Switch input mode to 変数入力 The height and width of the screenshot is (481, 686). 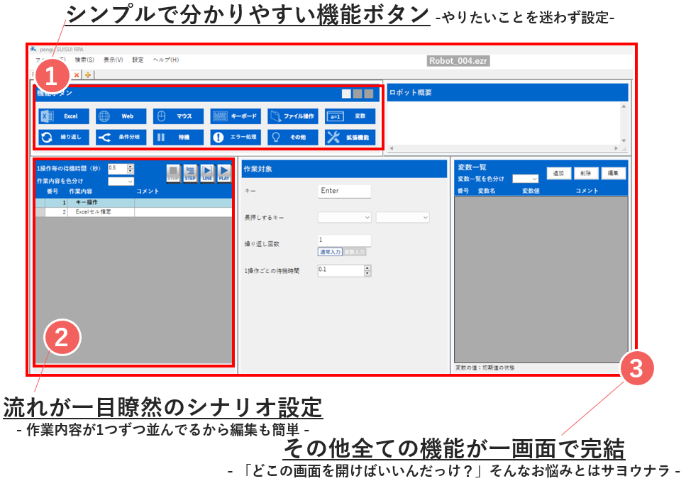click(x=354, y=251)
